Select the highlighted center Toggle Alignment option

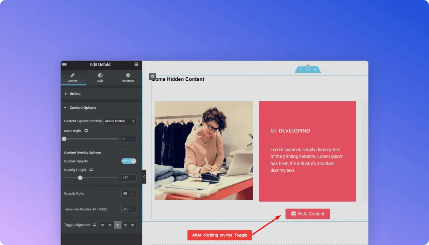pyautogui.click(x=118, y=225)
